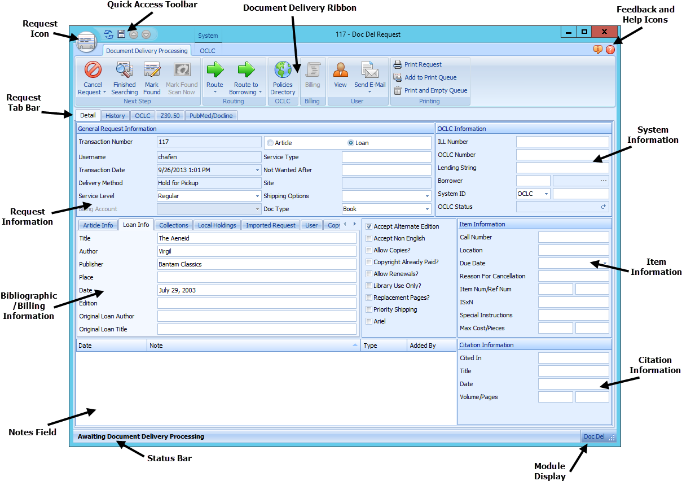The height and width of the screenshot is (481, 682).
Task: Open the Imported Request tab
Action: coord(271,225)
